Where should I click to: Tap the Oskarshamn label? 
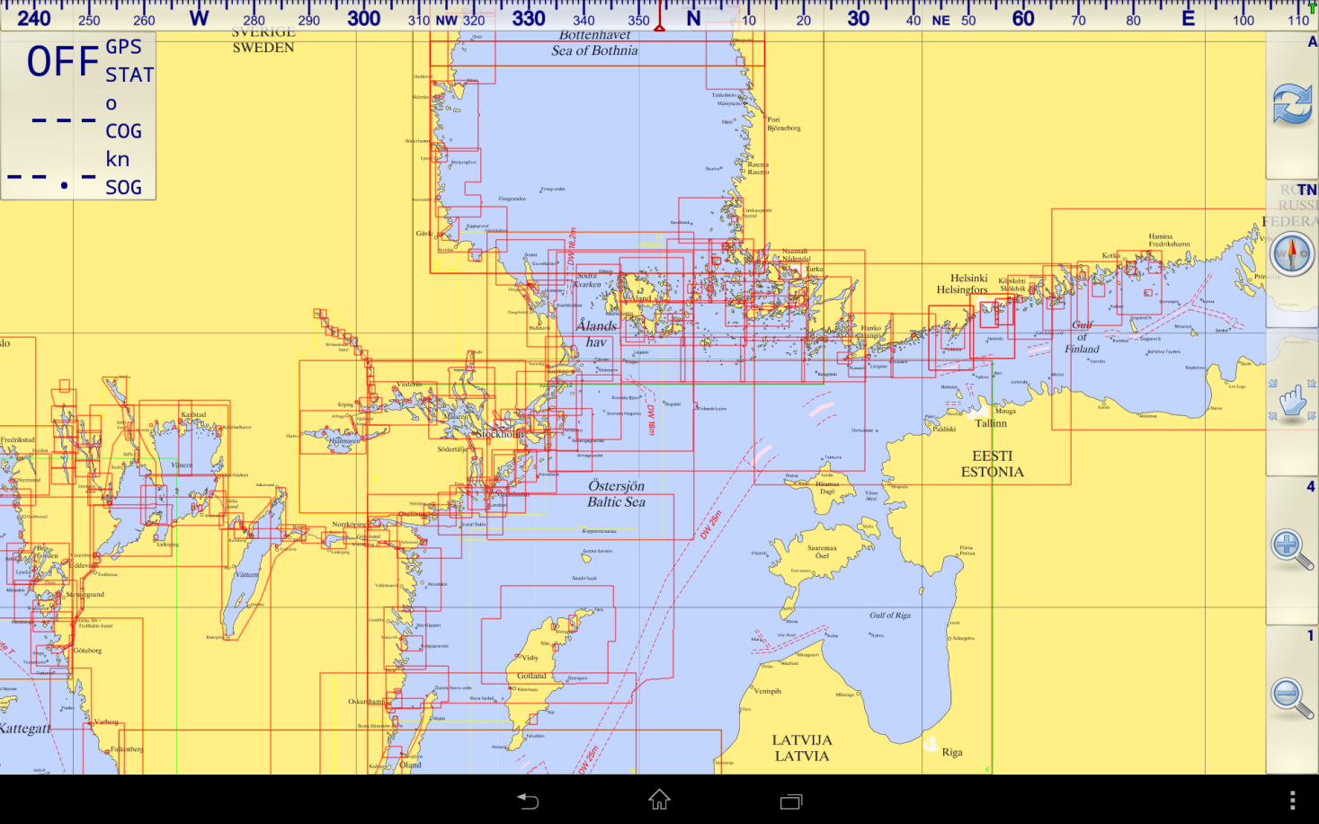point(367,701)
